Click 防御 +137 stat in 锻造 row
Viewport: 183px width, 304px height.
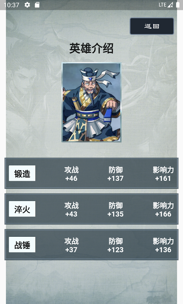coord(115,174)
